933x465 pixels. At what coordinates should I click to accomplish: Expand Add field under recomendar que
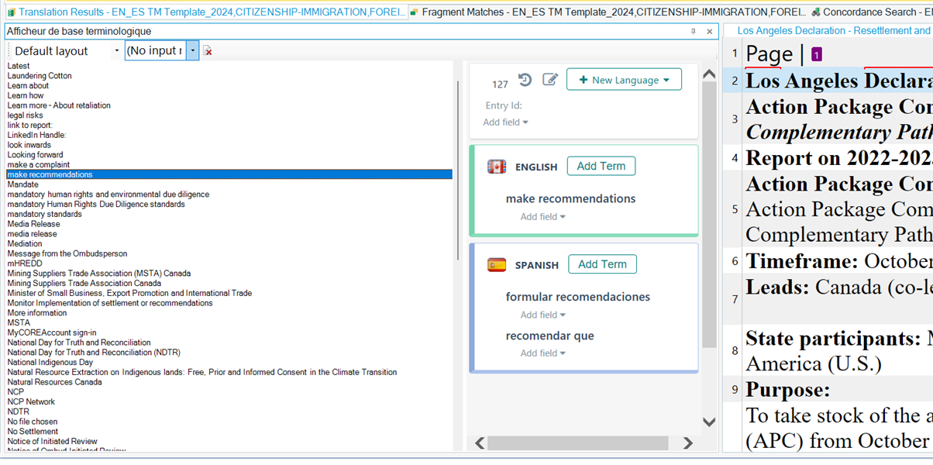543,353
